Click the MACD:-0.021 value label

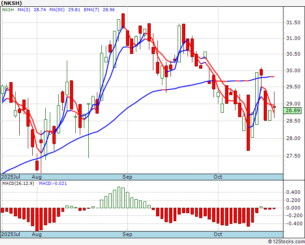[x=53, y=184]
